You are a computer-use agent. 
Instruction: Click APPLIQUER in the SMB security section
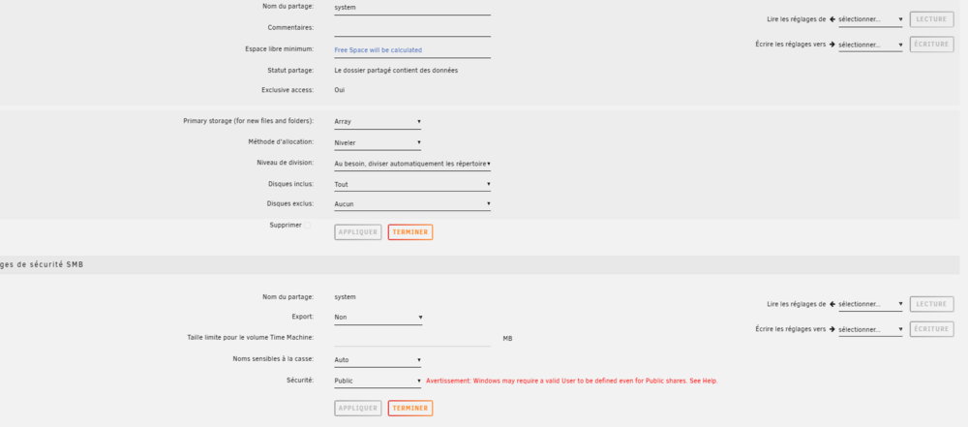click(358, 409)
